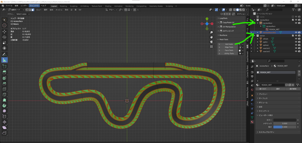Adjust the メタリック slider value
This screenshot has width=302, height=143.
[285, 124]
